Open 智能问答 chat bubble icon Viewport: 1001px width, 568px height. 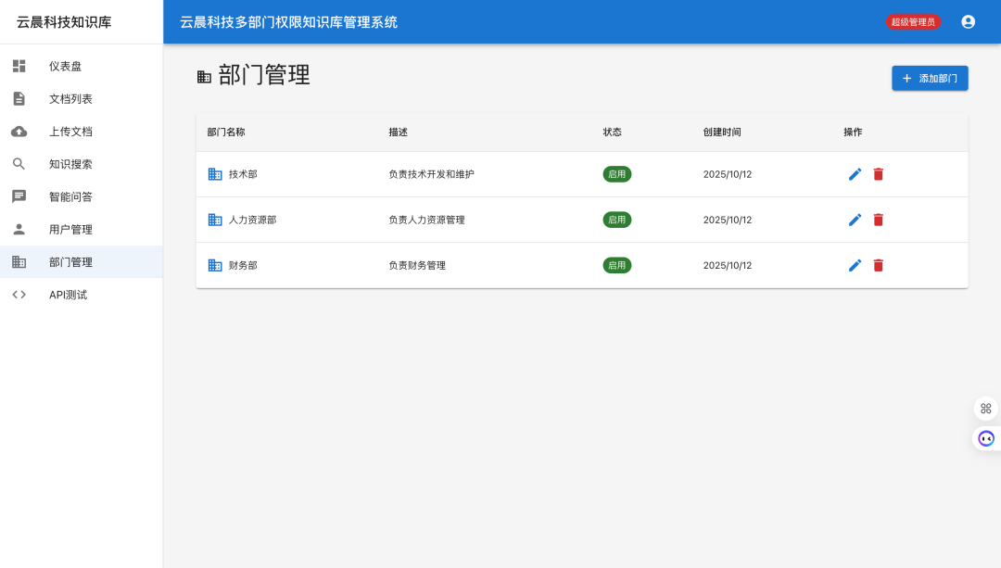click(x=19, y=196)
